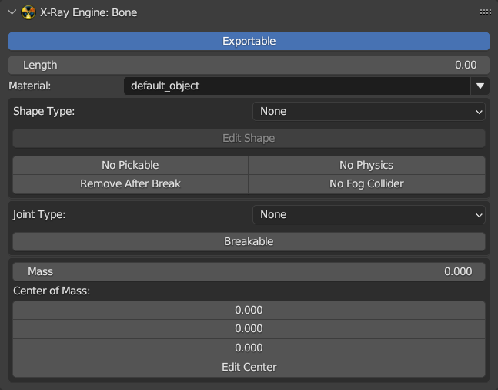Click the first Center of Mass value
The width and height of the screenshot is (498, 390).
coord(249,310)
